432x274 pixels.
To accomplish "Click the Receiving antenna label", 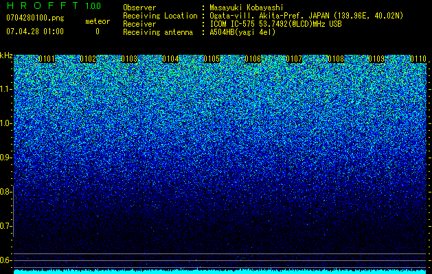I will 158,32.
